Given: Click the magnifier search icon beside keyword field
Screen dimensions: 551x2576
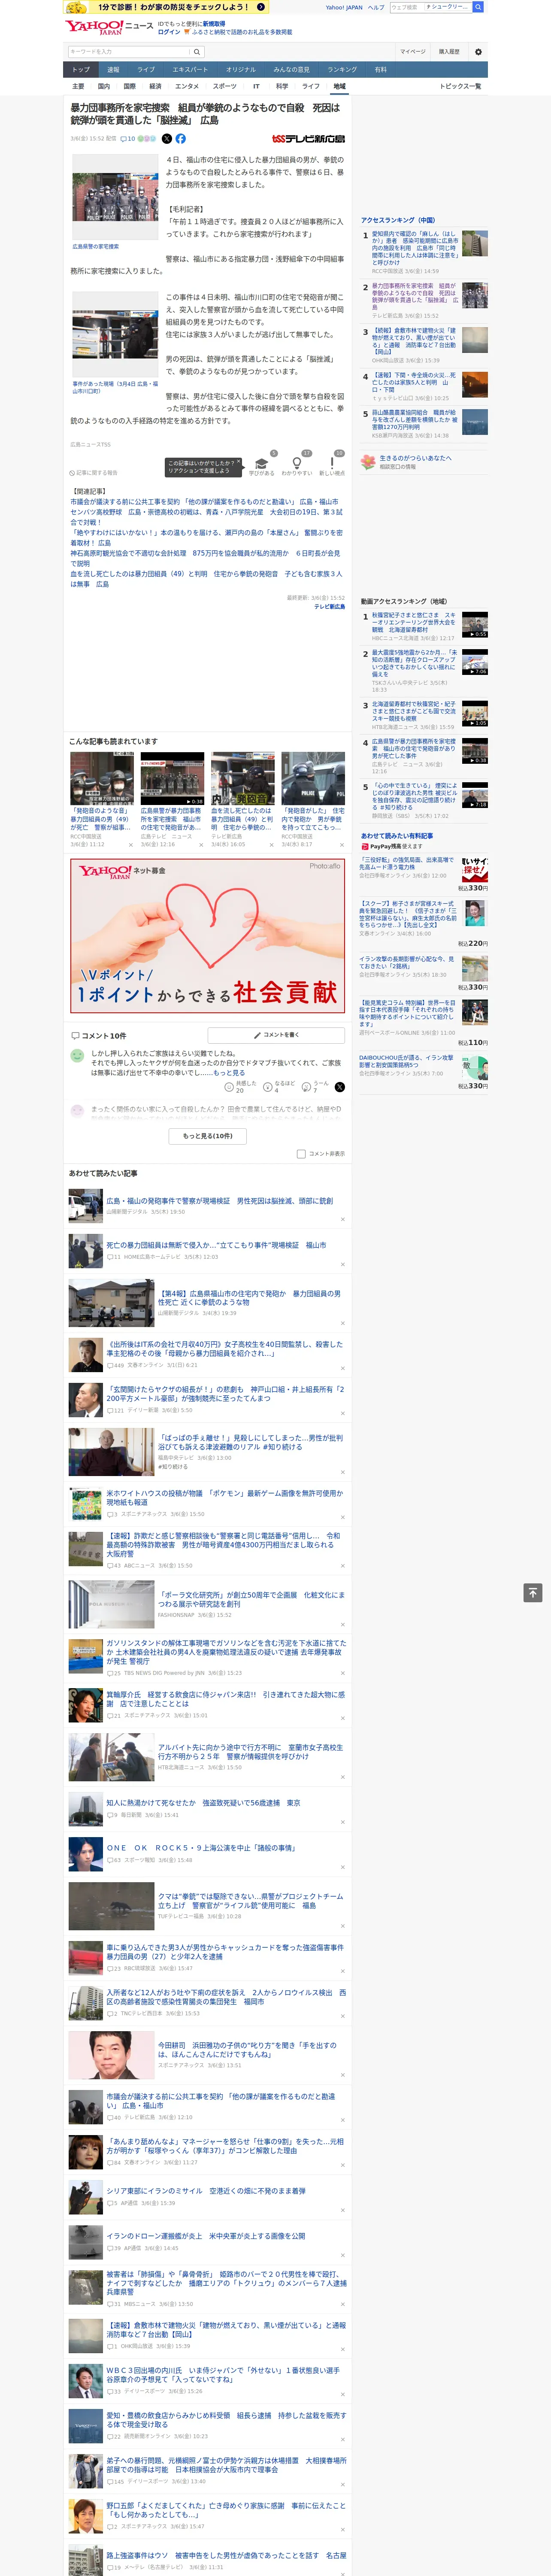Looking at the screenshot, I should [197, 52].
